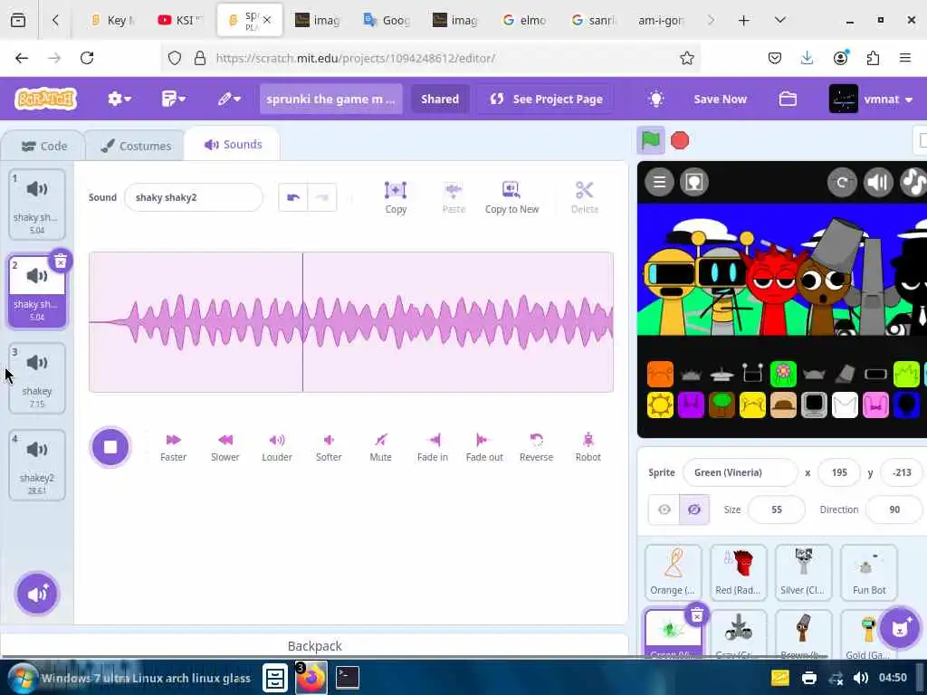Viewport: 927px width, 695px height.
Task: Click the Shared button
Action: click(x=440, y=99)
